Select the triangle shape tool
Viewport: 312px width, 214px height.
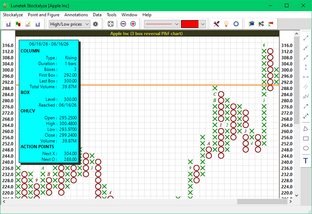pyautogui.click(x=306, y=129)
